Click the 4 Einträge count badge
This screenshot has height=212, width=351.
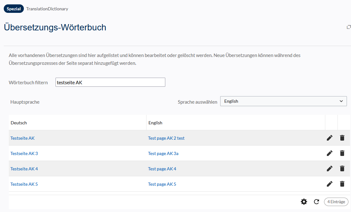(x=336, y=202)
